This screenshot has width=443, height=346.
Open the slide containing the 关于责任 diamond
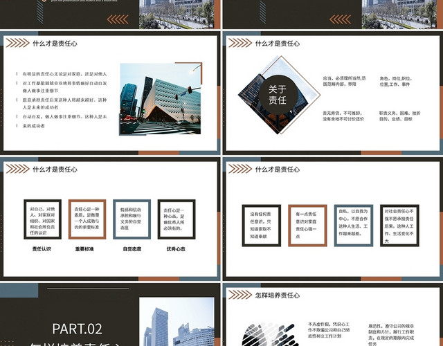click(x=333, y=93)
